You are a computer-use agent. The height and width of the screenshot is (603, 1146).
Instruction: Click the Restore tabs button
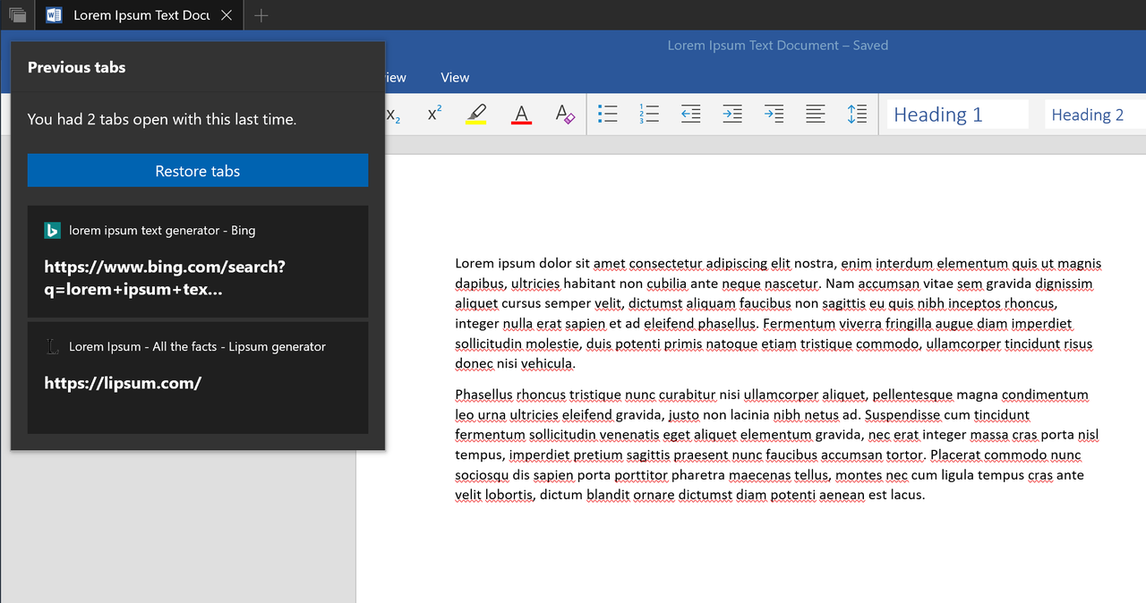tap(197, 171)
